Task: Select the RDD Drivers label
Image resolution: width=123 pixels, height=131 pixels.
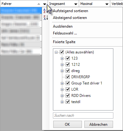Action: coord(81,96)
